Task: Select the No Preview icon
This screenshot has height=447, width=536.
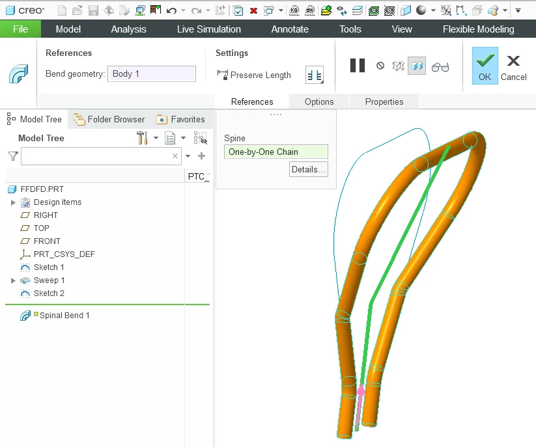Action: click(380, 66)
